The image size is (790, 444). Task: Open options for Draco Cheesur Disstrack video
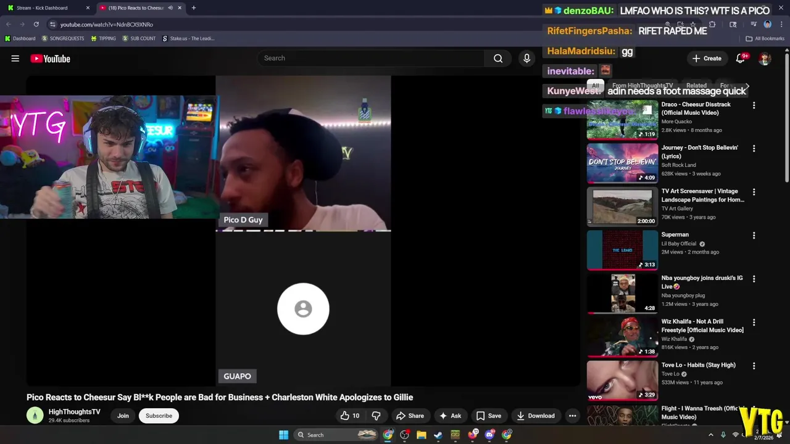[754, 105]
